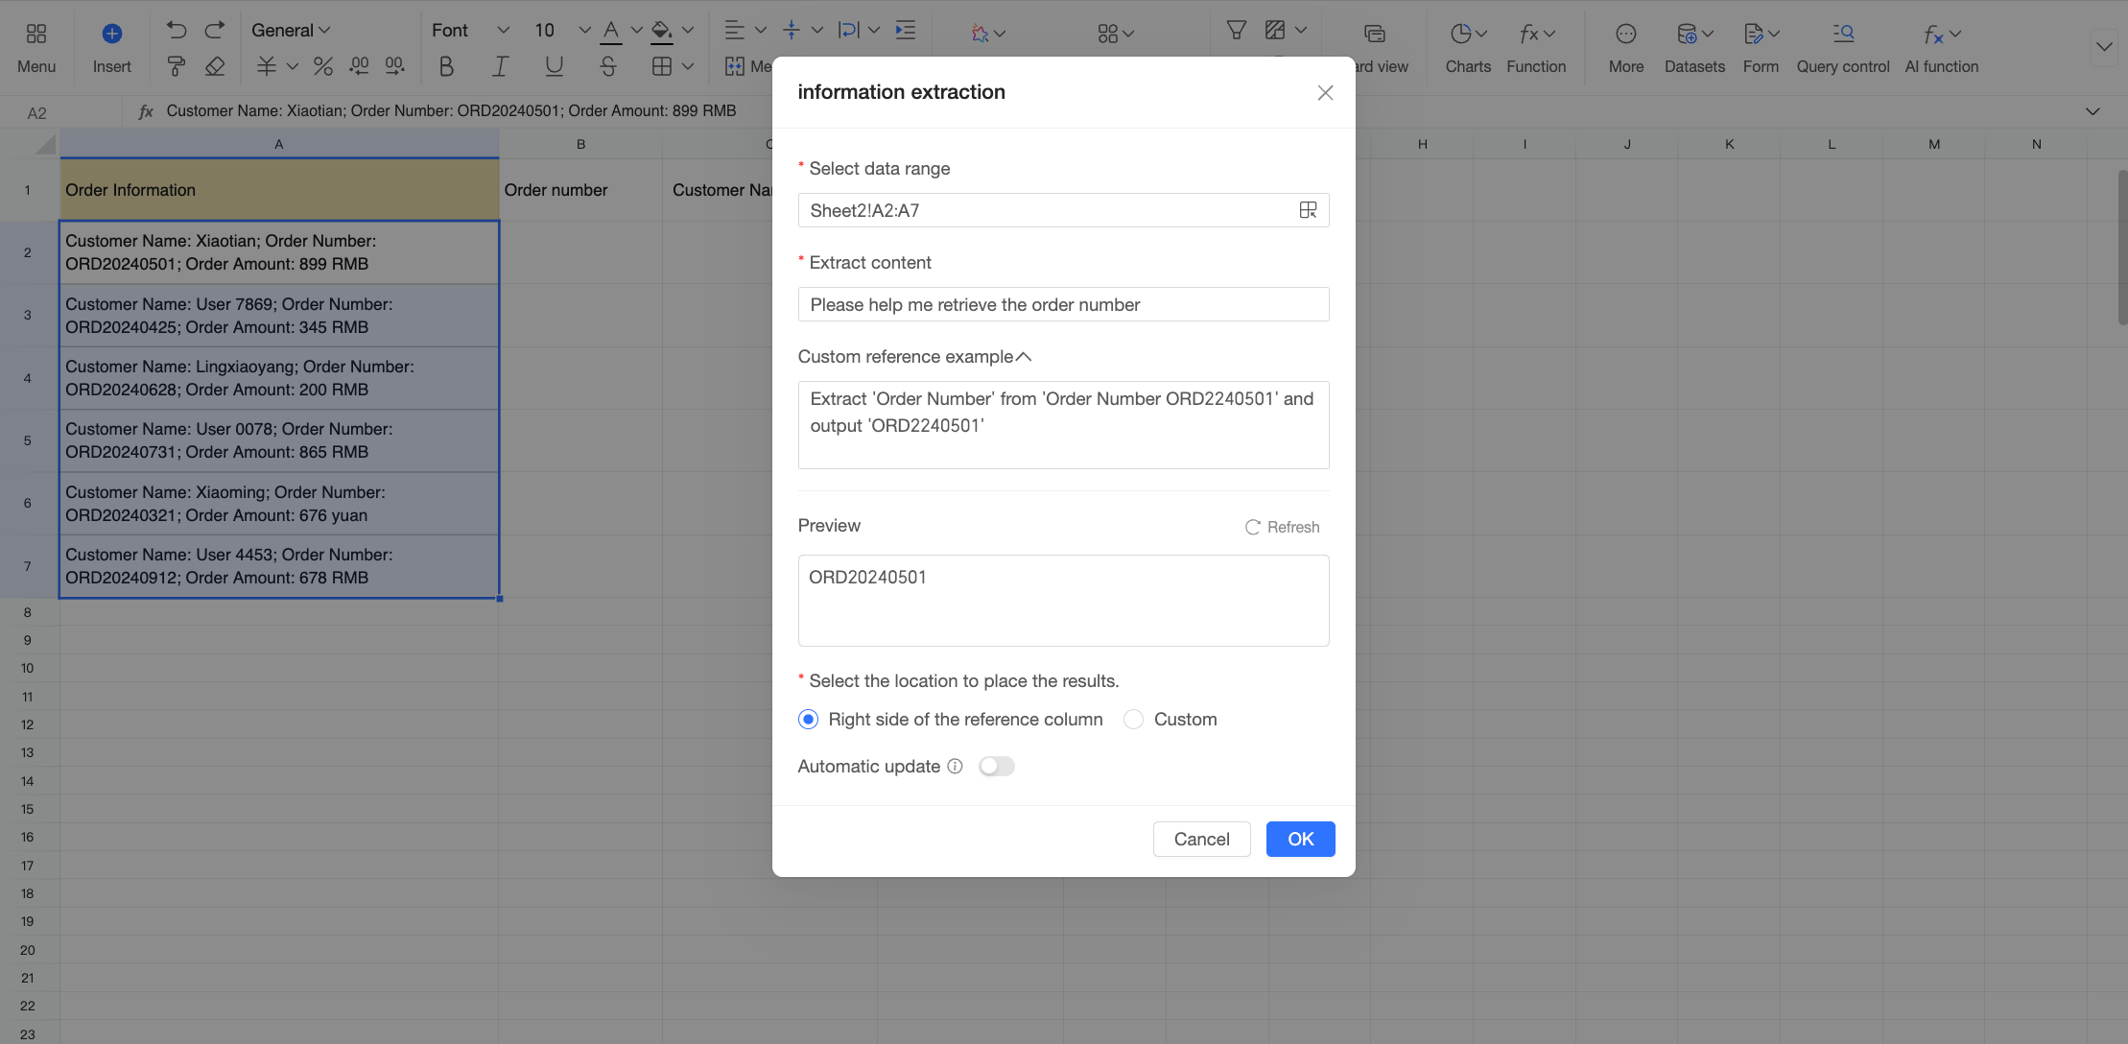Toggle bold text formatting

click(x=446, y=66)
